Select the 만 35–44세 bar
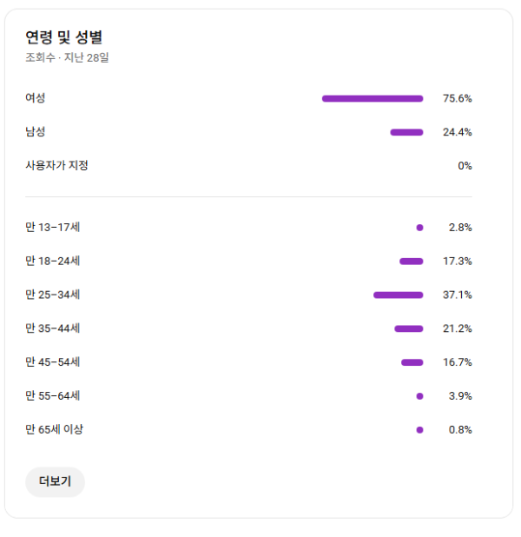 (x=409, y=328)
